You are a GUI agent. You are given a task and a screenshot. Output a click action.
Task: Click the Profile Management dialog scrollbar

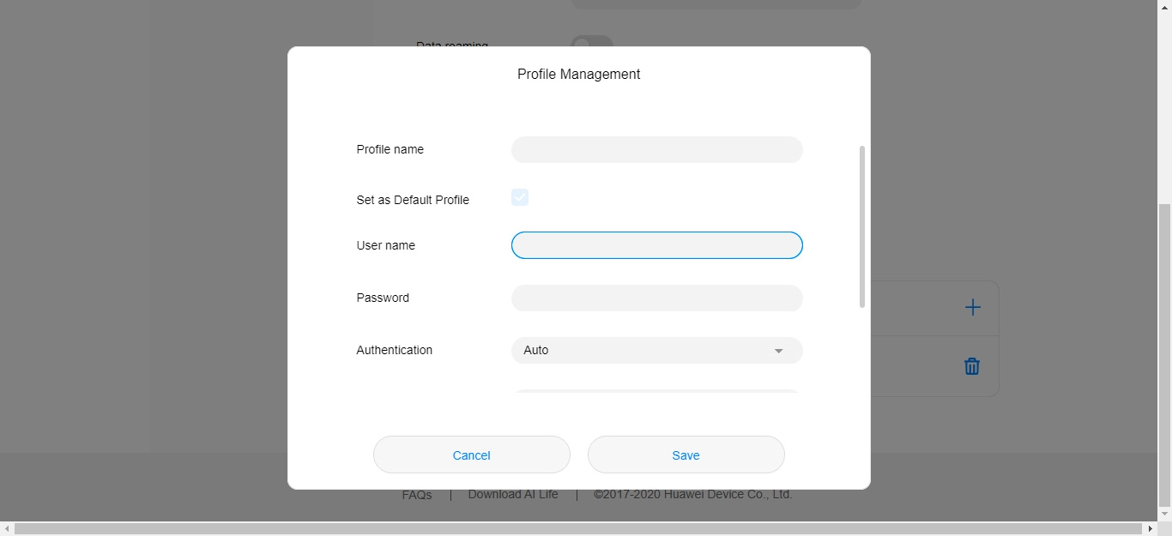click(x=861, y=226)
